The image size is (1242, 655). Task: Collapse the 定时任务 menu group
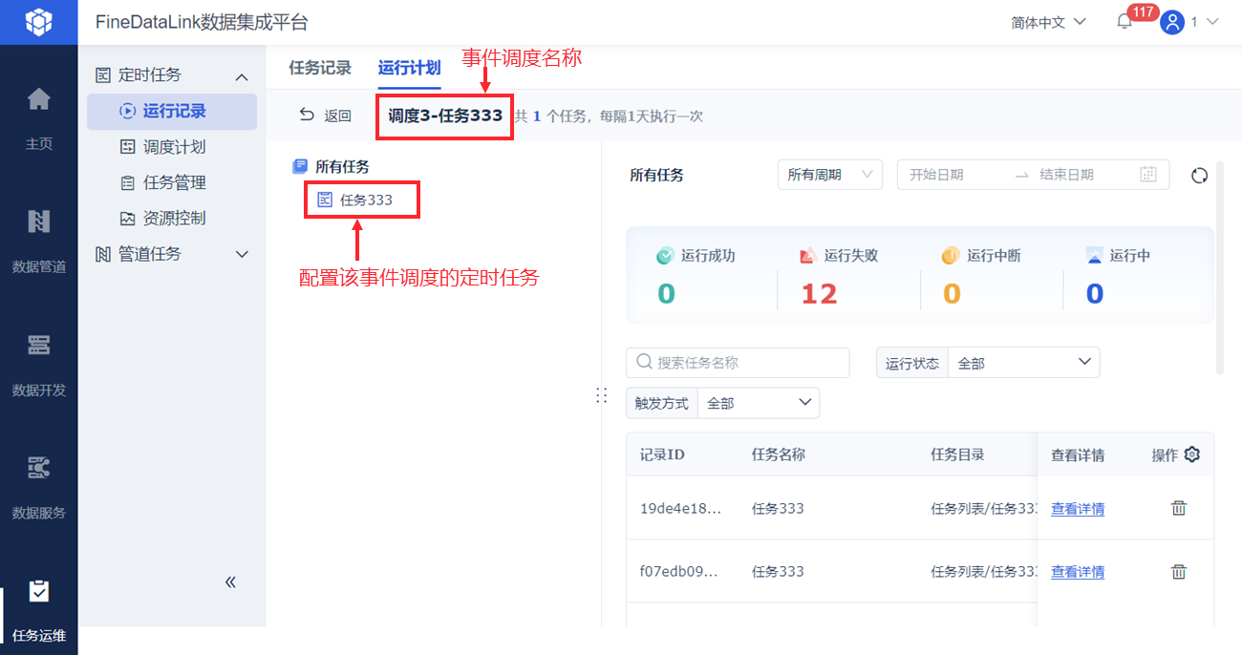point(242,76)
